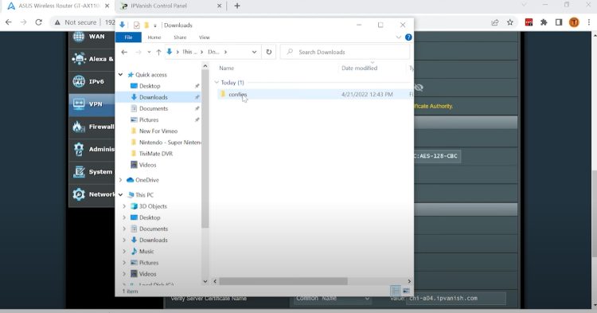Viewport: 597px width, 313px height.
Task: Open the Alexa router menu item
Action: (x=92, y=59)
